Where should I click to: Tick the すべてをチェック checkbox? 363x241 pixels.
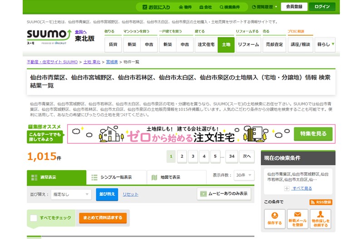tap(34, 218)
